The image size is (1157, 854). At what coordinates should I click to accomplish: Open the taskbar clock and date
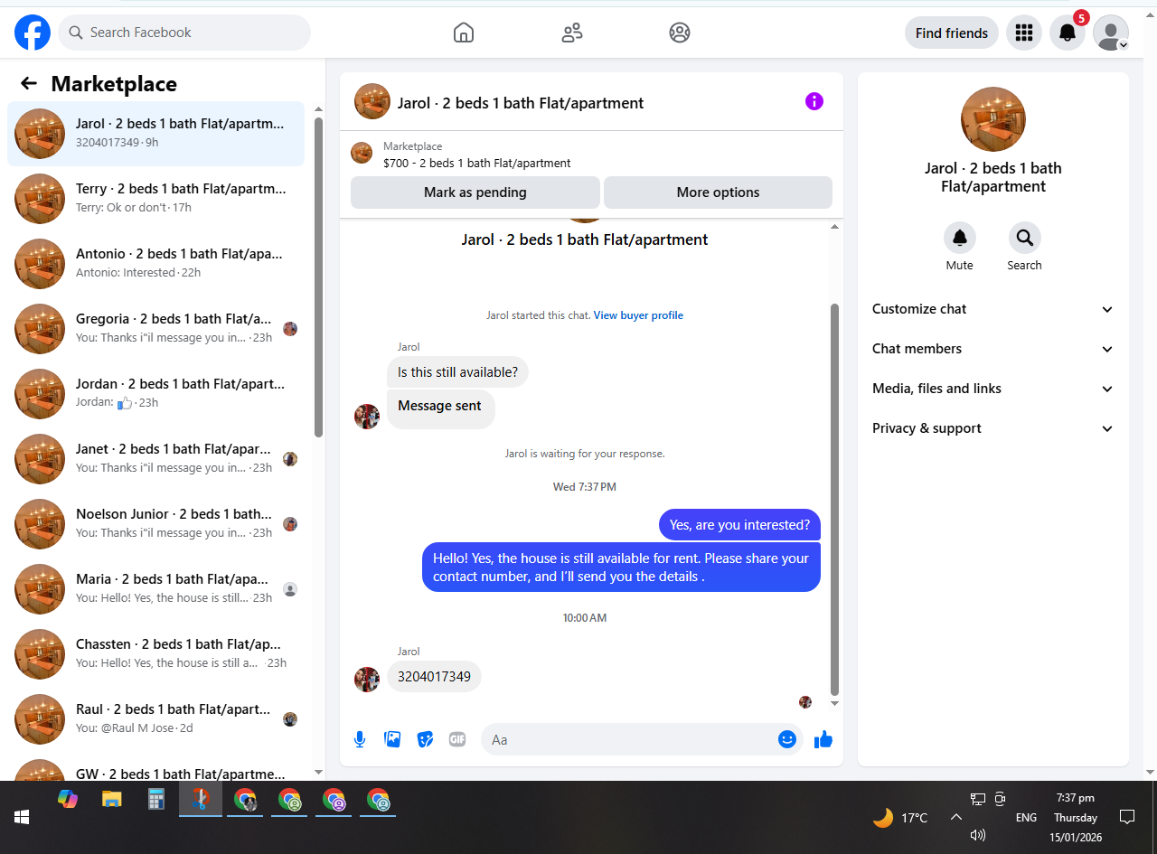tap(1075, 817)
